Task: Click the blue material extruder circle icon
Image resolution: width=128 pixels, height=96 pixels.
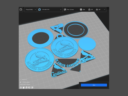Action: (x=39, y=10)
